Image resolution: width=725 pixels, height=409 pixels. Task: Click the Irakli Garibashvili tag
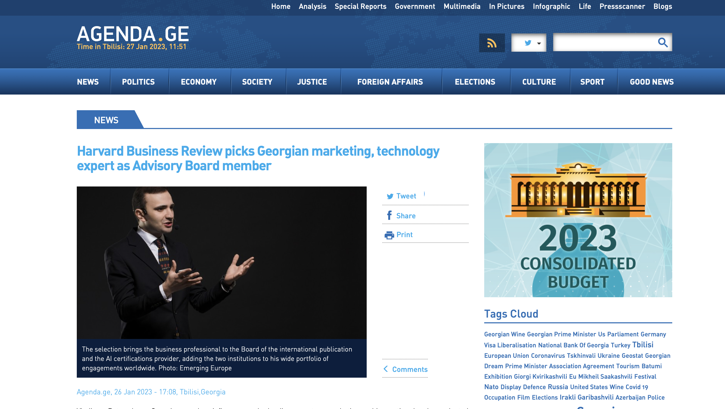pyautogui.click(x=586, y=397)
